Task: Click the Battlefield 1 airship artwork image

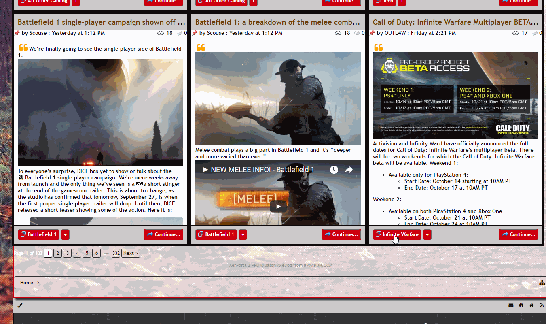Action: [100, 113]
